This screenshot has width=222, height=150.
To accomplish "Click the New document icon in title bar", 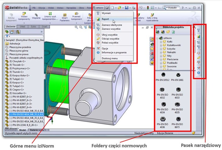I will 112,8.
